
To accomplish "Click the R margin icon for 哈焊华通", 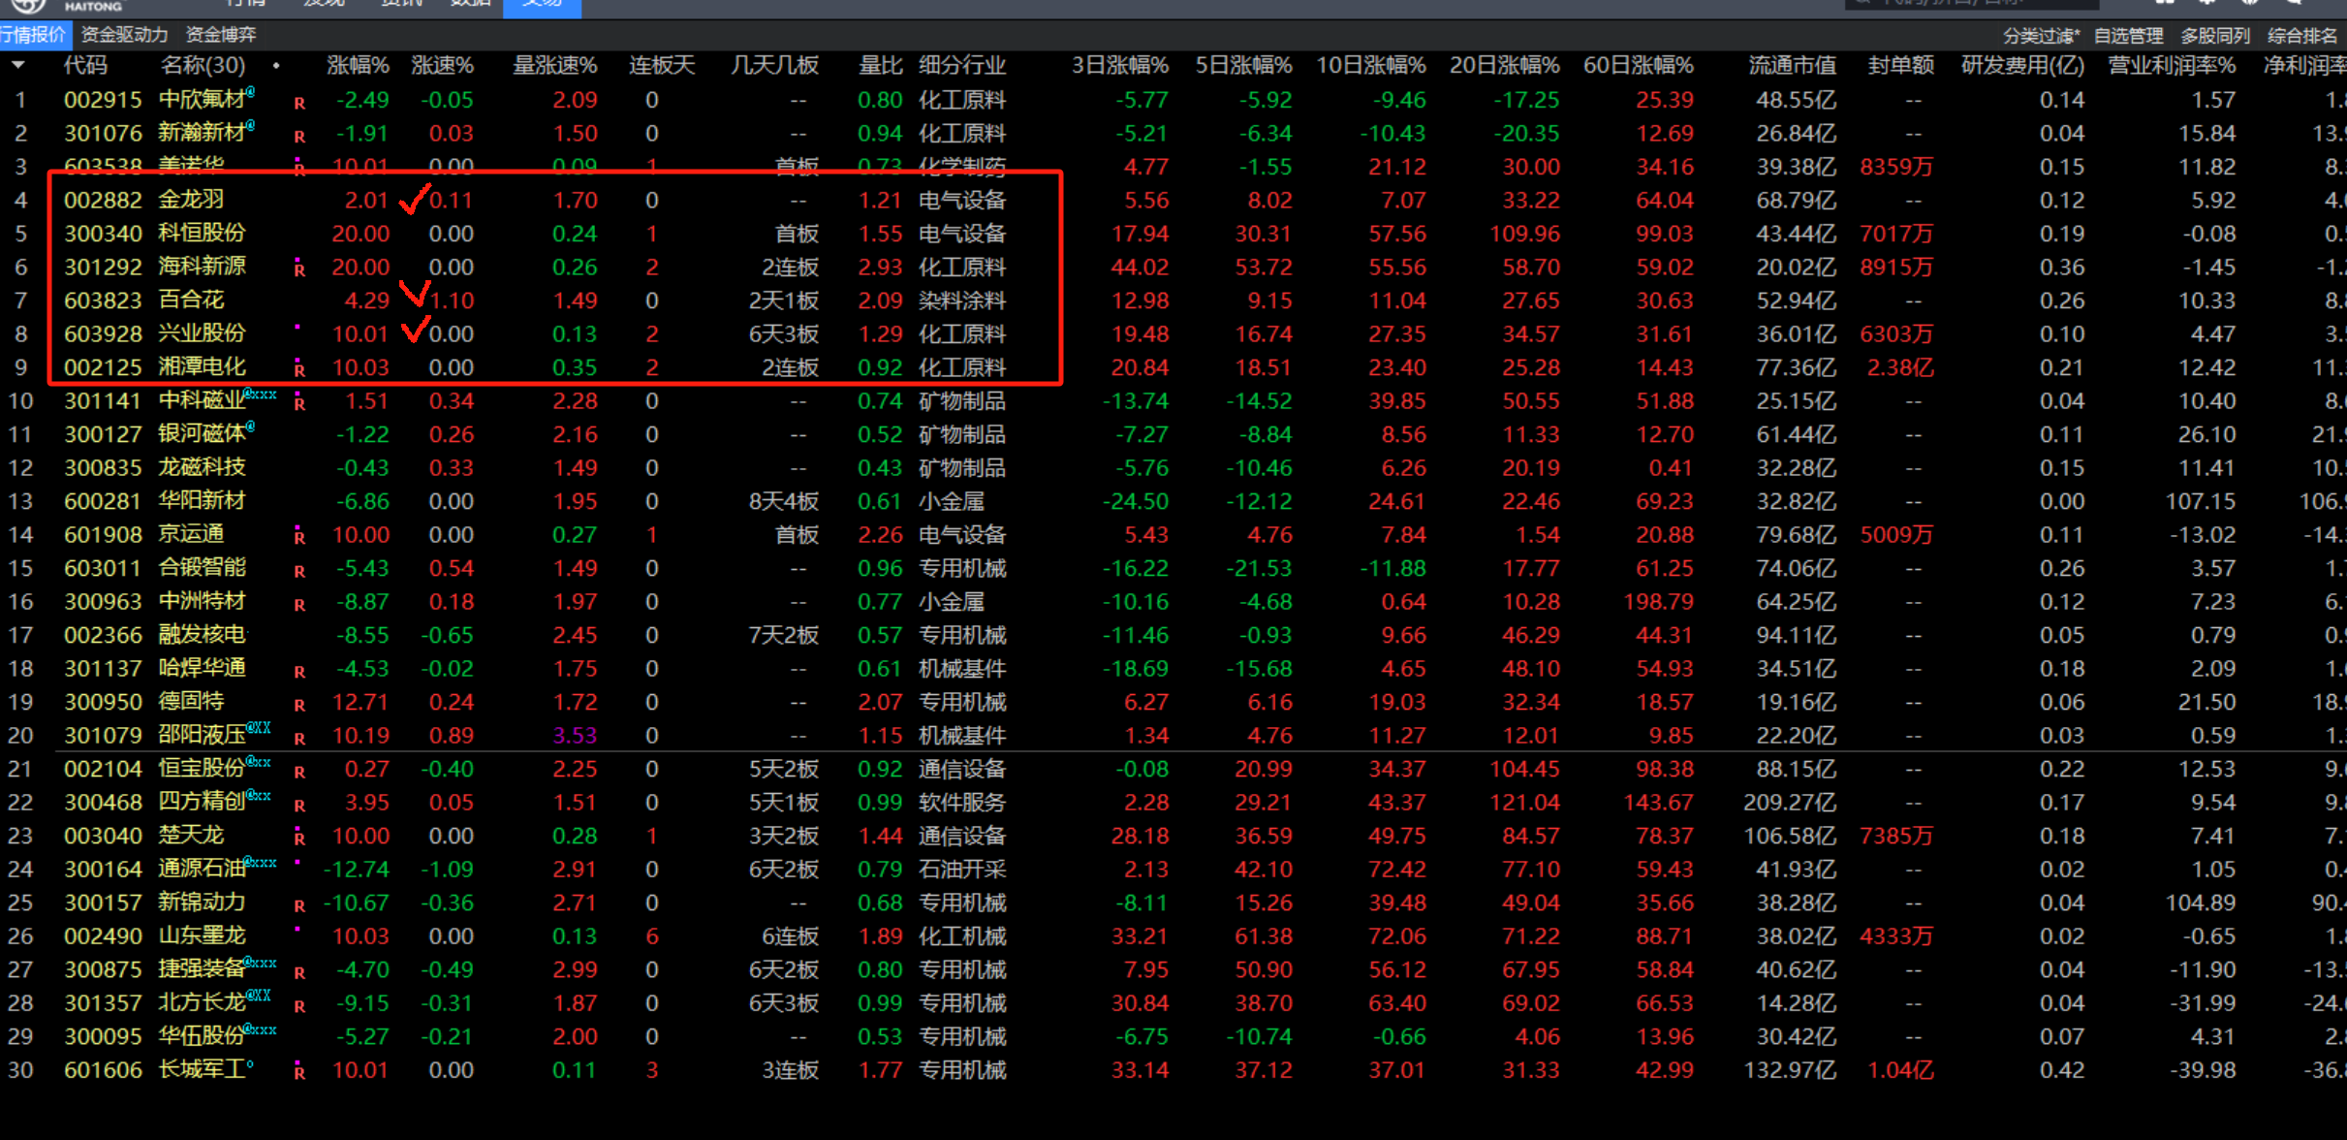I will (x=299, y=672).
